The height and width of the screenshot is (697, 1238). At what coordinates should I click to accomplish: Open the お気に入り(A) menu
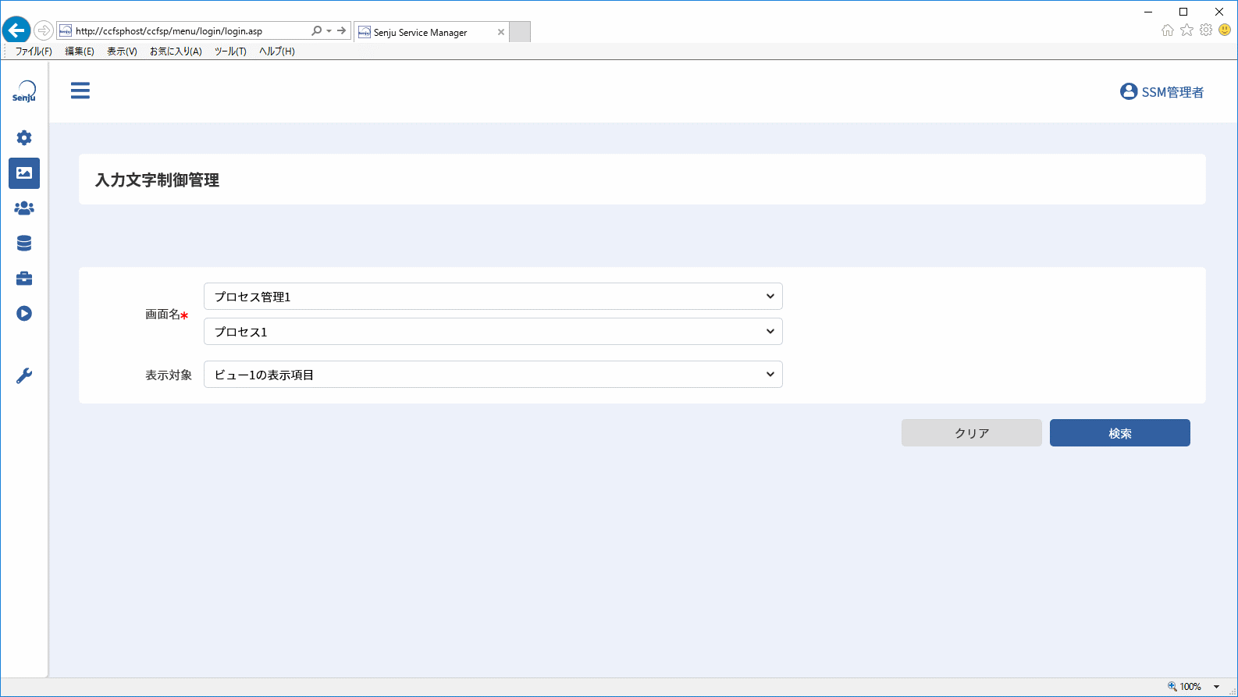[x=176, y=52]
